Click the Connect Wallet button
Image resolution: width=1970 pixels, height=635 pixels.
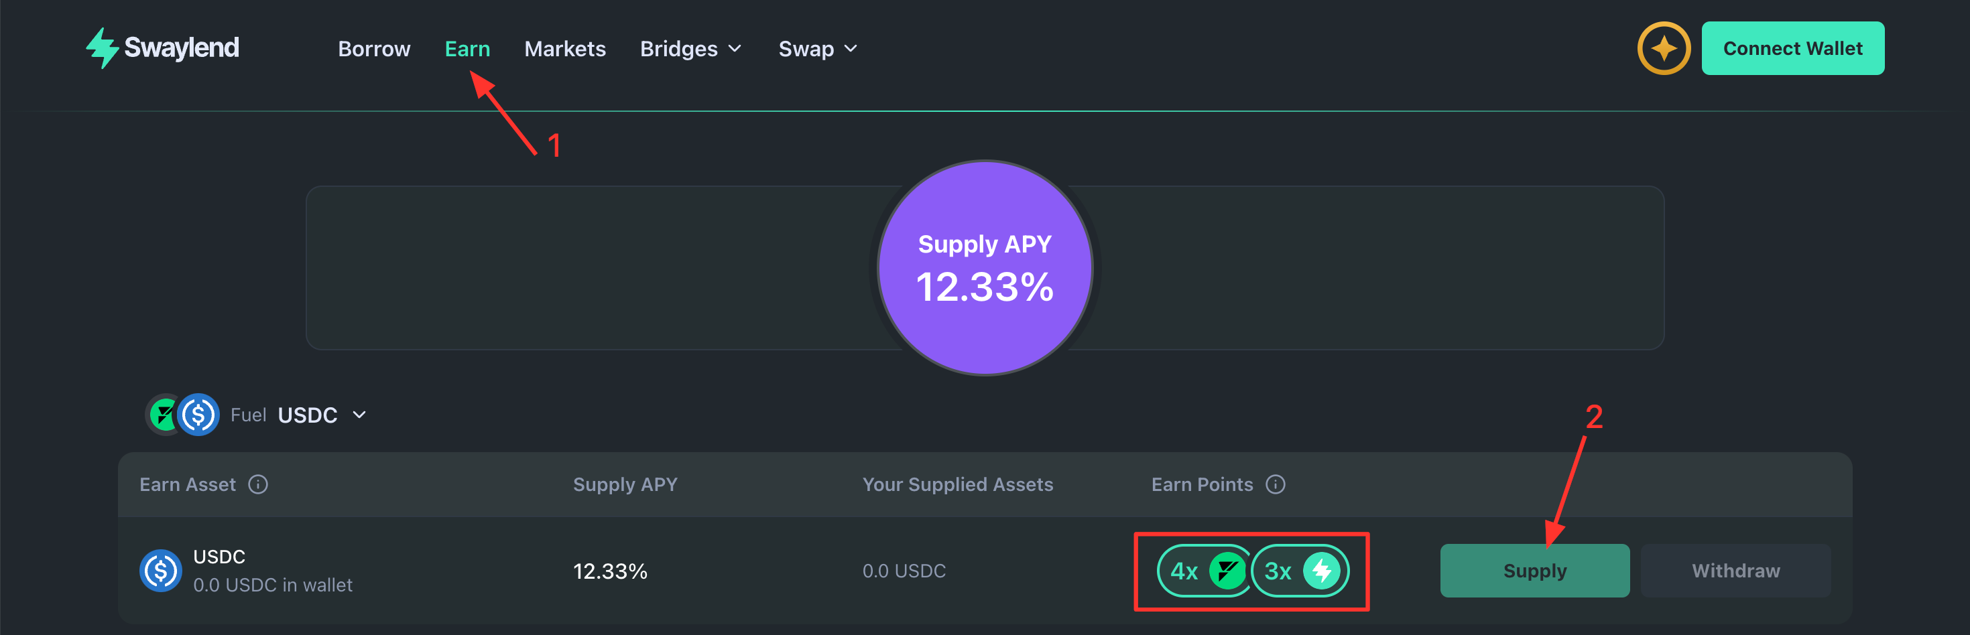click(1792, 48)
